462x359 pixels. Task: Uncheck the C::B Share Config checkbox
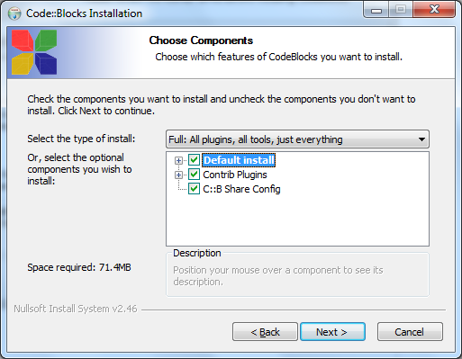pyautogui.click(x=194, y=189)
